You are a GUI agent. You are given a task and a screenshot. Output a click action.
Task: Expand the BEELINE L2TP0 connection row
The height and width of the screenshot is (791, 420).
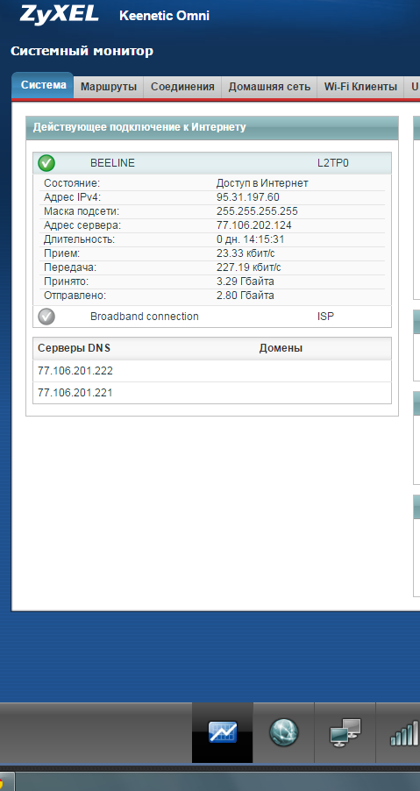[212, 163]
